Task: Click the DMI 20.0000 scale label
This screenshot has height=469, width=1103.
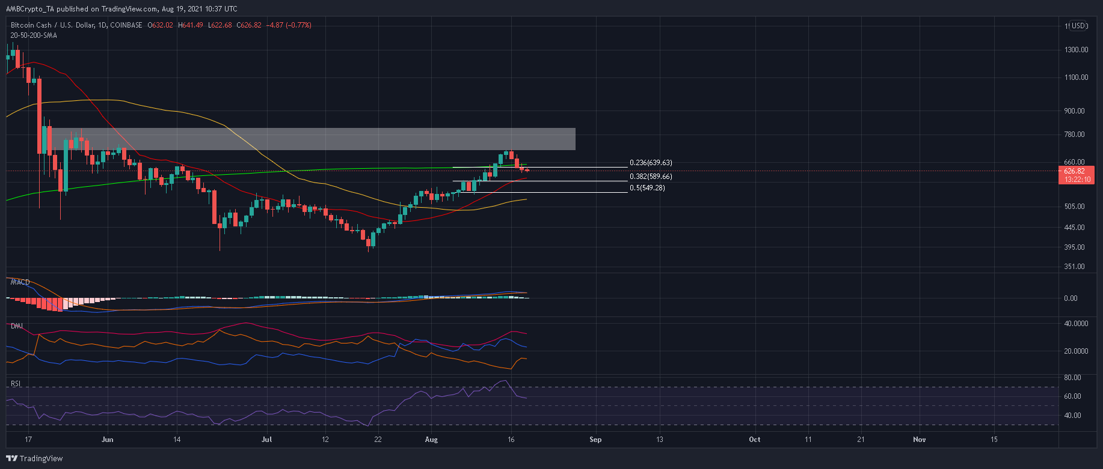Action: click(x=1076, y=351)
